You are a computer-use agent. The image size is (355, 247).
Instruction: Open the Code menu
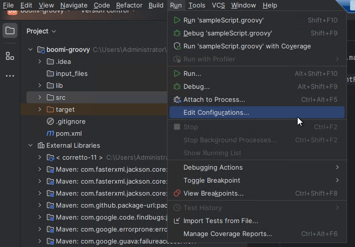(x=102, y=5)
